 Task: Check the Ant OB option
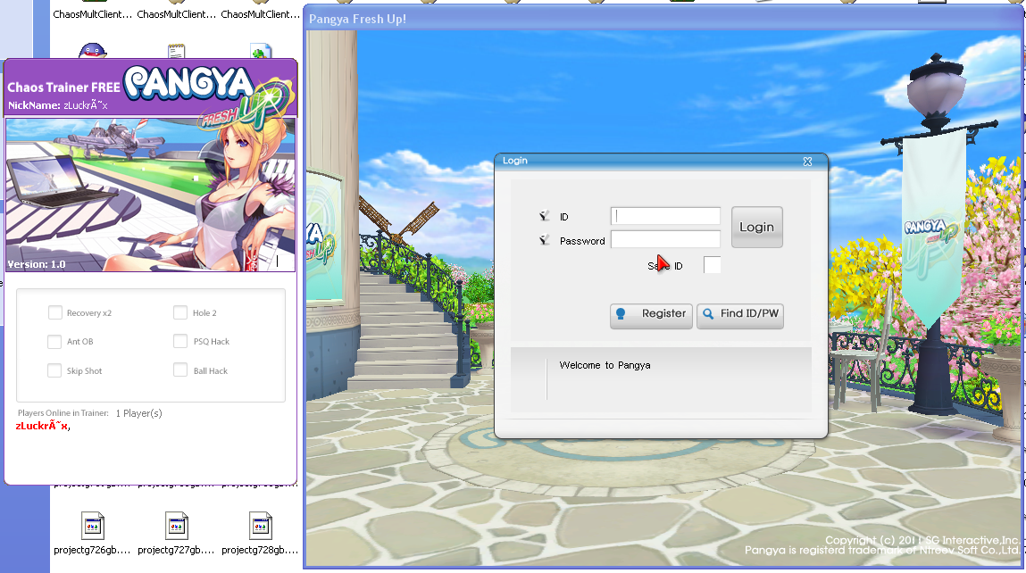[x=55, y=342]
